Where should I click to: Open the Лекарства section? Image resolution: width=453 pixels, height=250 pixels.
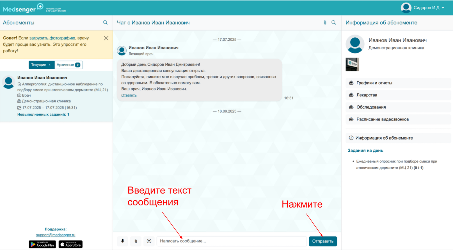pyautogui.click(x=367, y=95)
